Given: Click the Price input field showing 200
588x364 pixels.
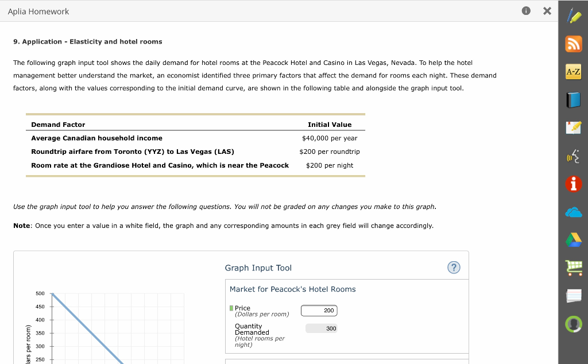Looking at the screenshot, I should pos(319,310).
